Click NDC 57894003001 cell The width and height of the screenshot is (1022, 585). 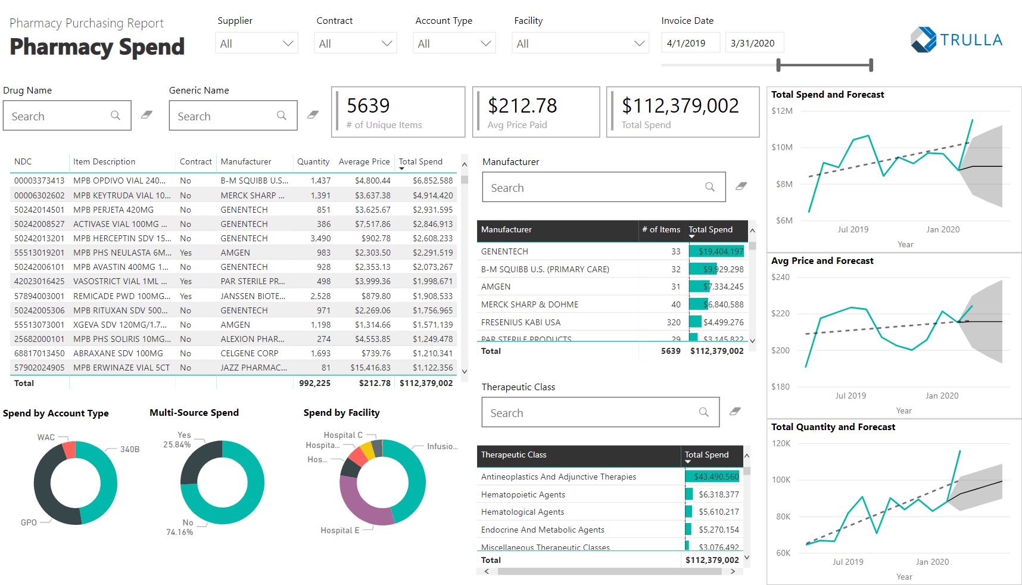click(39, 296)
